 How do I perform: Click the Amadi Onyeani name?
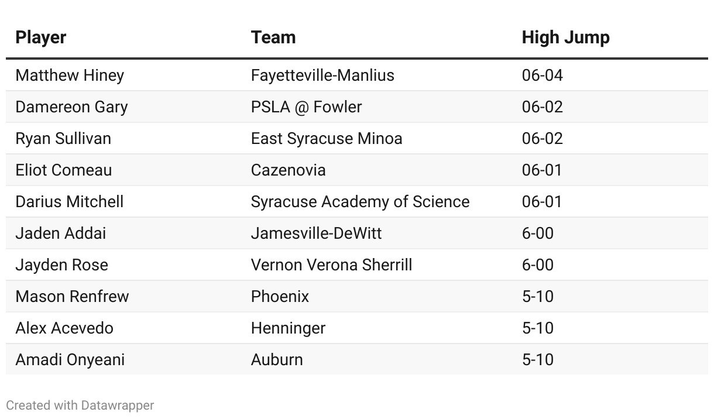pyautogui.click(x=70, y=360)
